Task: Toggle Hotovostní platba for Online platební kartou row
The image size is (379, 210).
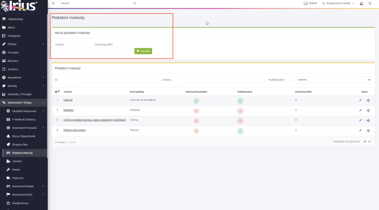Action: pyautogui.click(x=196, y=121)
